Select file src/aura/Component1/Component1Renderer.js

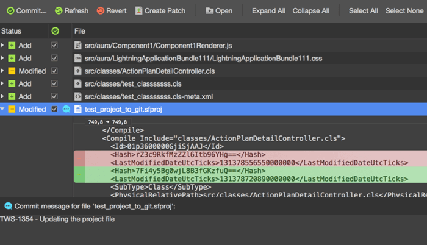[x=158, y=46]
